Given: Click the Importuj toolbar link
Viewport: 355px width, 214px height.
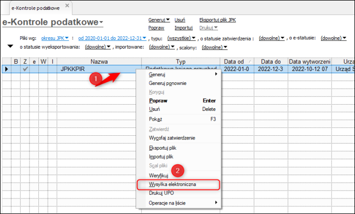Looking at the screenshot, I should [183, 28].
